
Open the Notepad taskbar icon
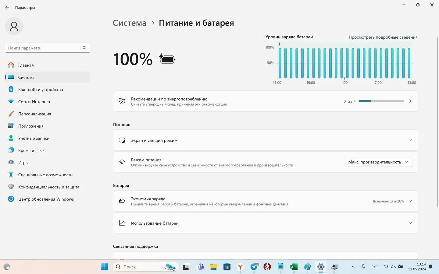(280, 267)
